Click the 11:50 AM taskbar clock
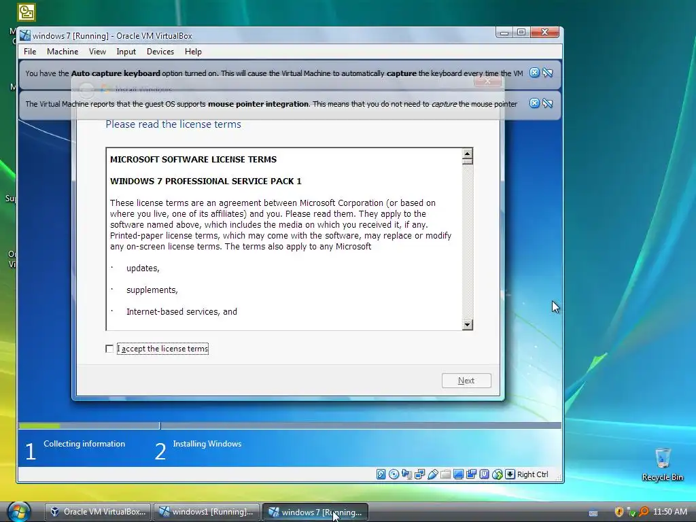This screenshot has height=522, width=696. pyautogui.click(x=669, y=511)
